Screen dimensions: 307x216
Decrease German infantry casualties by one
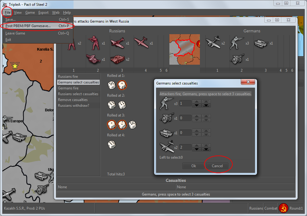pyautogui.click(x=196, y=105)
